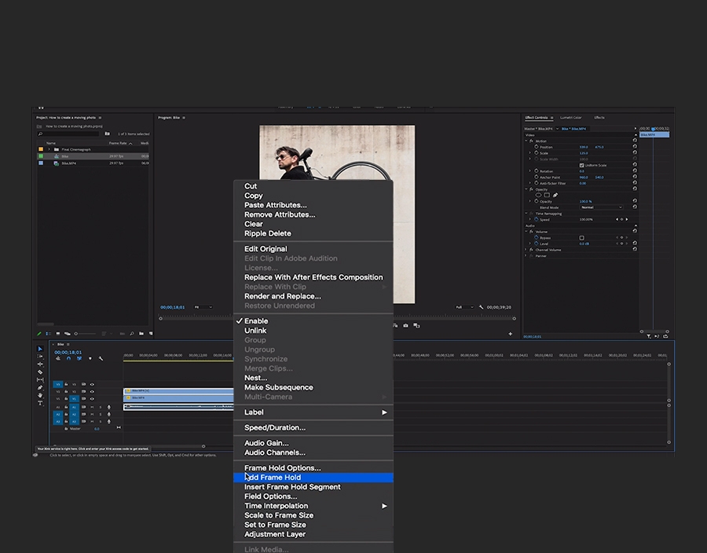This screenshot has width=707, height=553.
Task: Select the Bike.MP4 item in Project panel
Action: point(93,163)
